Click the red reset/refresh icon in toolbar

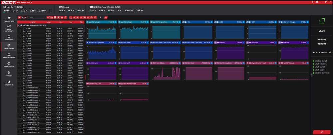(106, 17)
